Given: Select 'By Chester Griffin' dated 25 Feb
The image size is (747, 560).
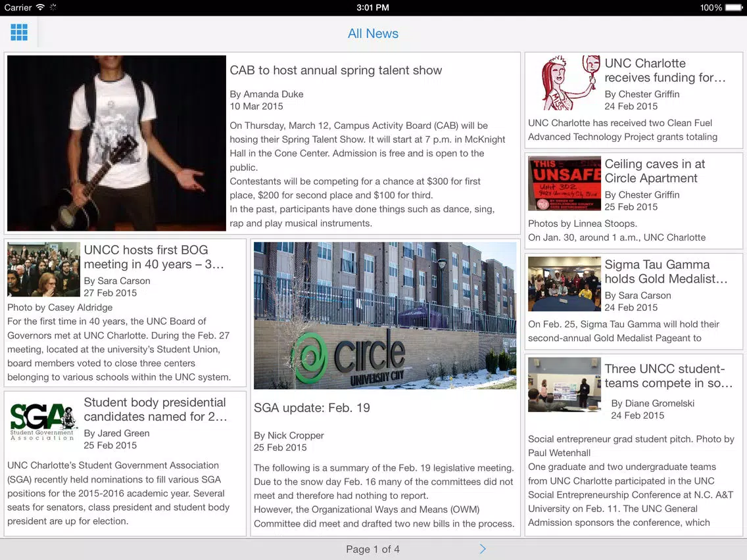Looking at the screenshot, I should 642,195.
